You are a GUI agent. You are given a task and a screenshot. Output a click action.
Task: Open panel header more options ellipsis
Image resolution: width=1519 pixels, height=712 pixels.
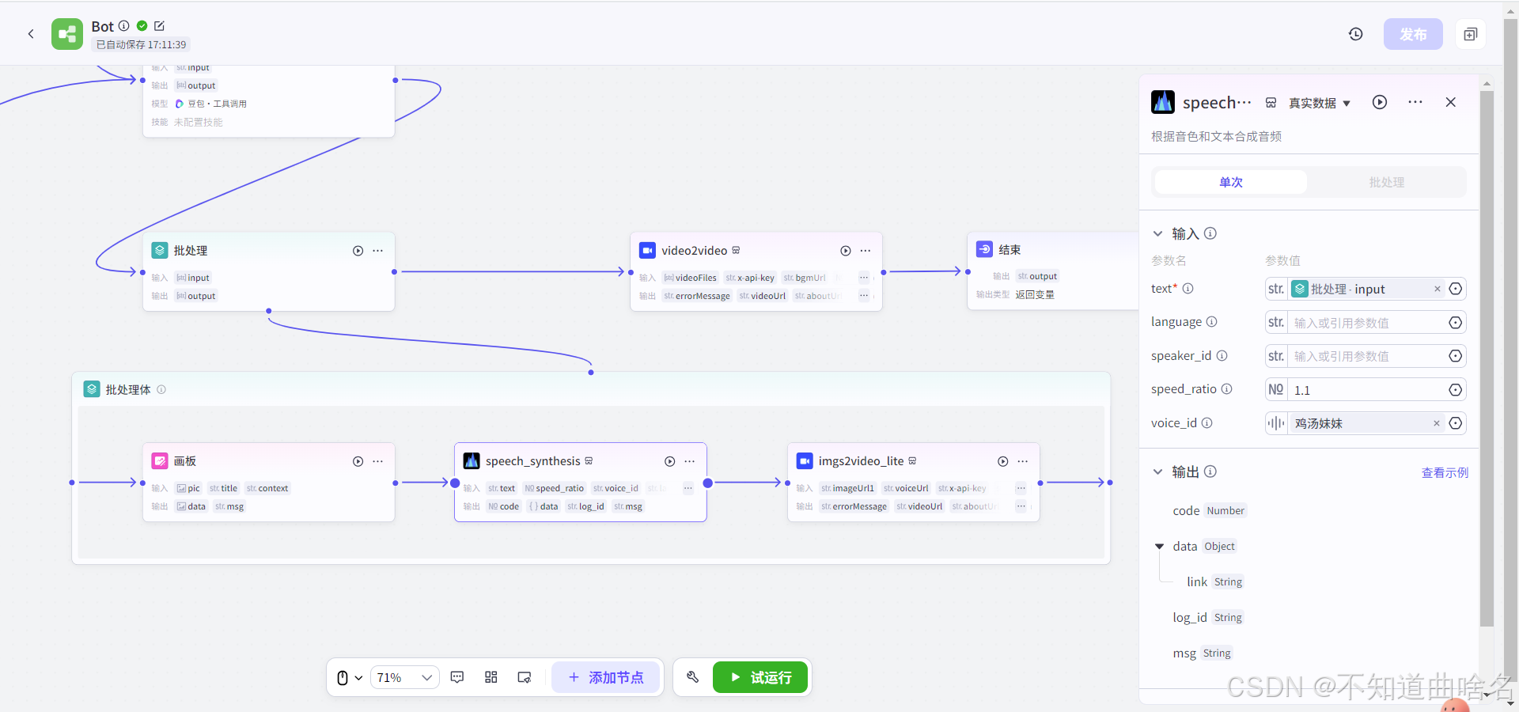[1415, 103]
